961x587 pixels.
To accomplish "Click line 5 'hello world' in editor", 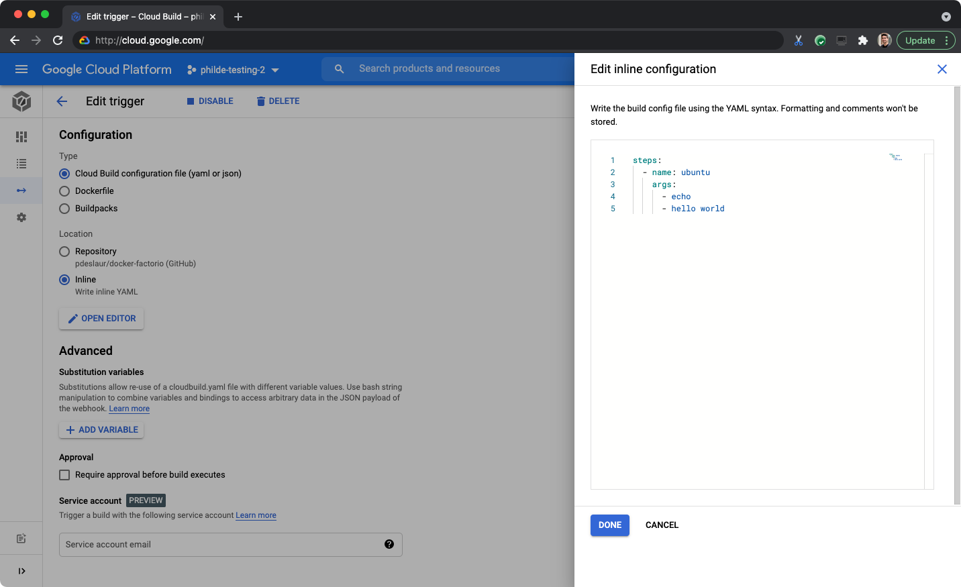I will [697, 209].
